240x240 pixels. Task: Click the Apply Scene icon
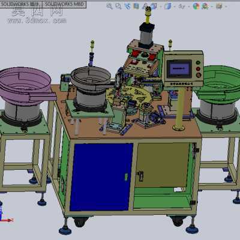pos(205,6)
